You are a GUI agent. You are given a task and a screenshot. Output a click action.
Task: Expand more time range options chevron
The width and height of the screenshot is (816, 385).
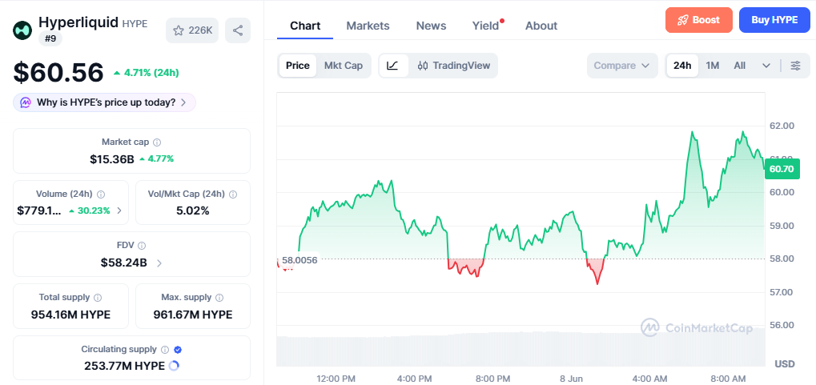pyautogui.click(x=766, y=66)
